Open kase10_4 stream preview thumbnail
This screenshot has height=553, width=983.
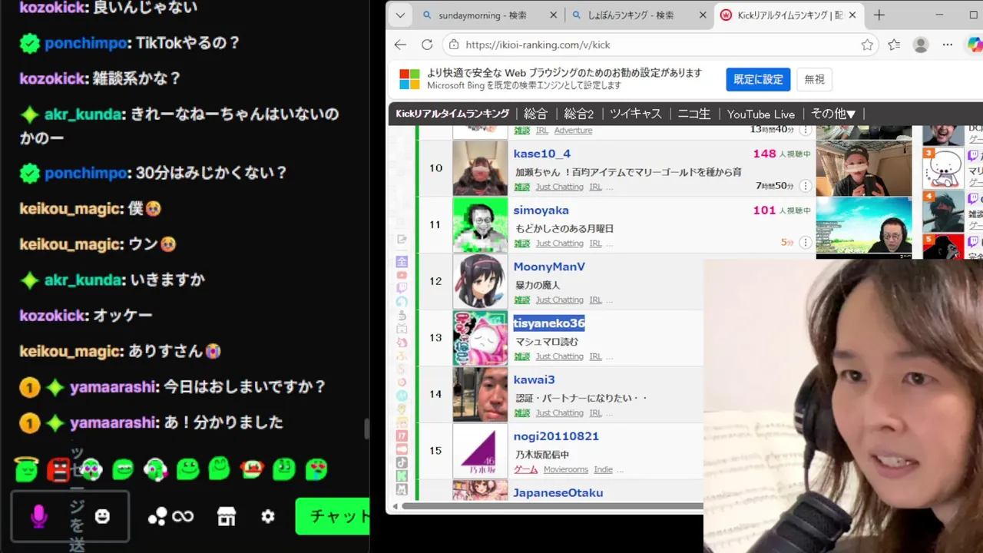863,168
